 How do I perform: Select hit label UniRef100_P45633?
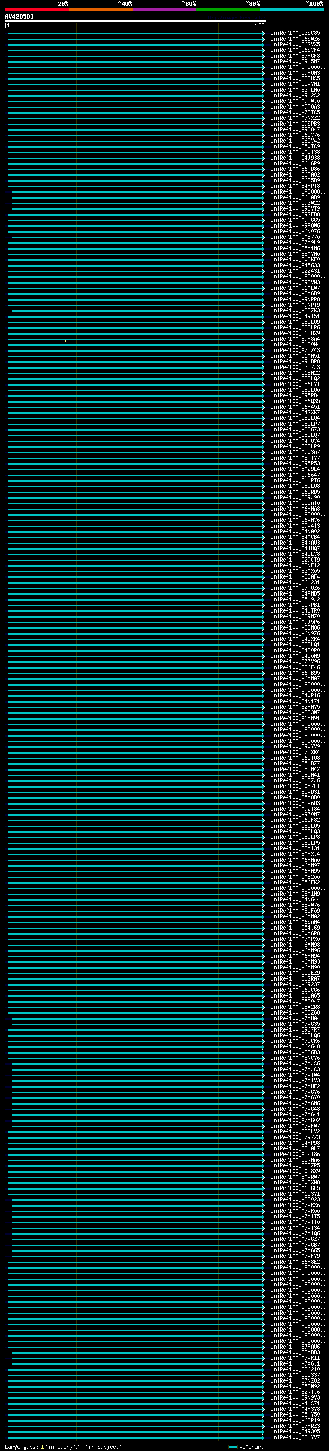295,265
